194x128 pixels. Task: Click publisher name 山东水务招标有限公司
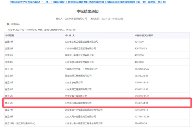76,19
